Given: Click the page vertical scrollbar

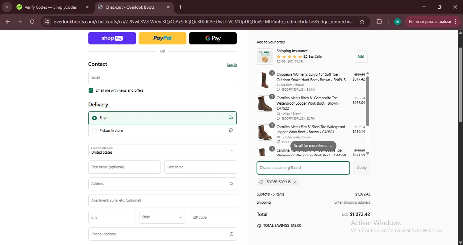Looking at the screenshot, I should point(461,84).
